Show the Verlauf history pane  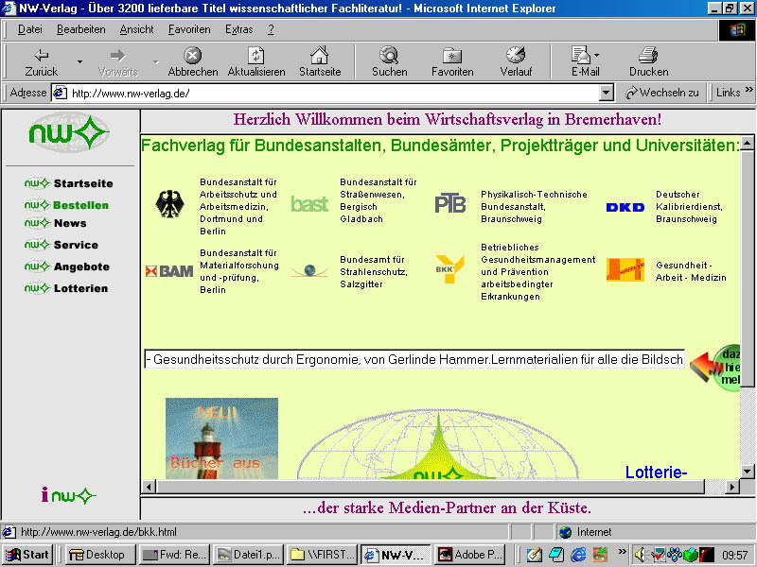516,61
